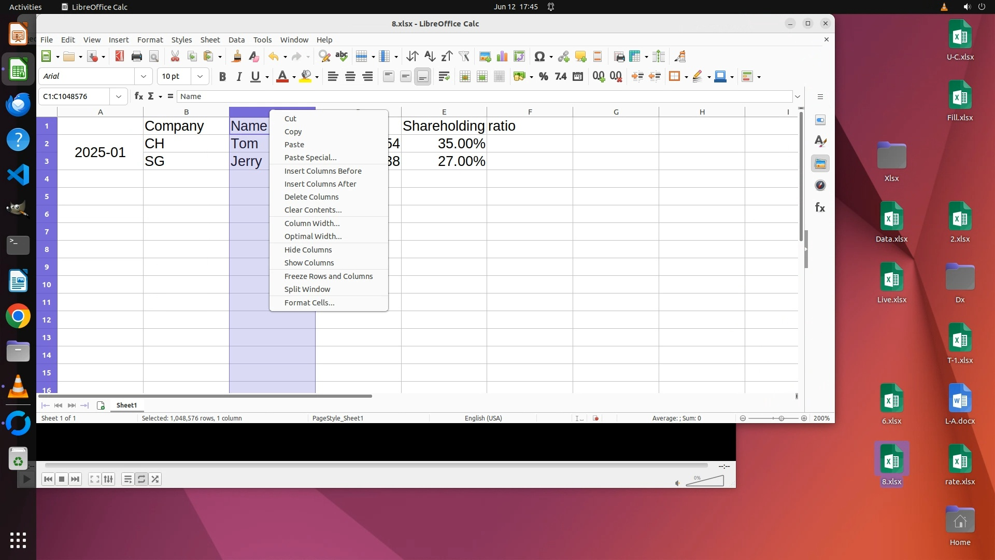Click the Format as Percent icon
995x560 pixels.
pos(543,77)
